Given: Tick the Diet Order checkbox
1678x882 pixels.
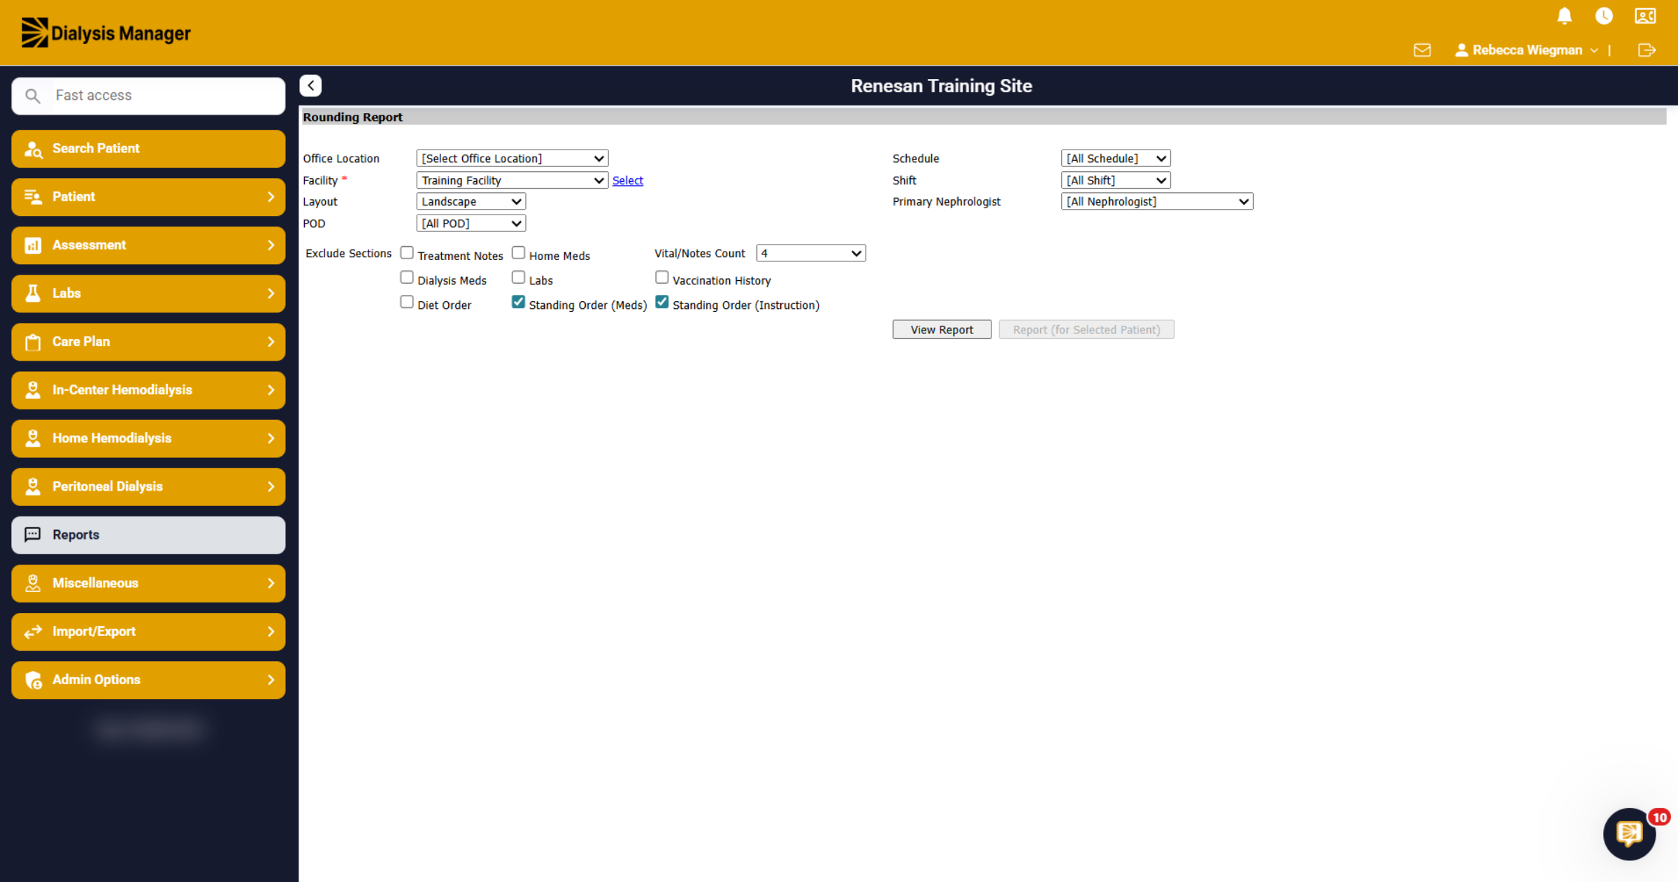Looking at the screenshot, I should pyautogui.click(x=407, y=302).
